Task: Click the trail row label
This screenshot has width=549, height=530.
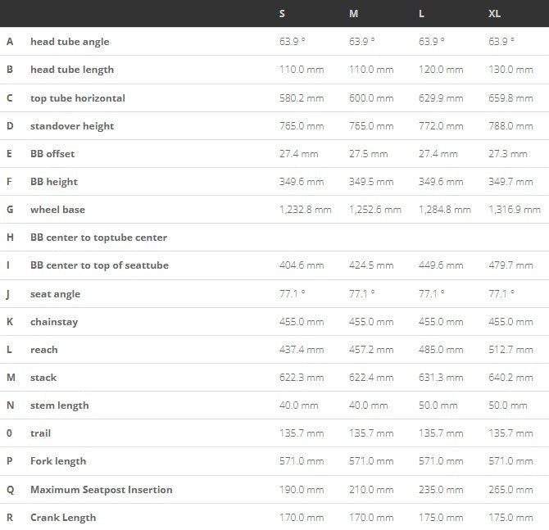Action: [x=41, y=433]
